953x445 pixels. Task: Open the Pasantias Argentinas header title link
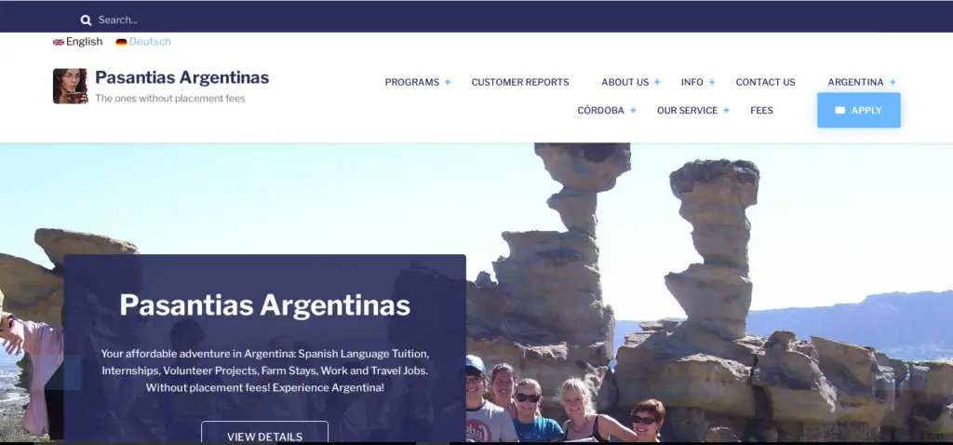pos(181,77)
